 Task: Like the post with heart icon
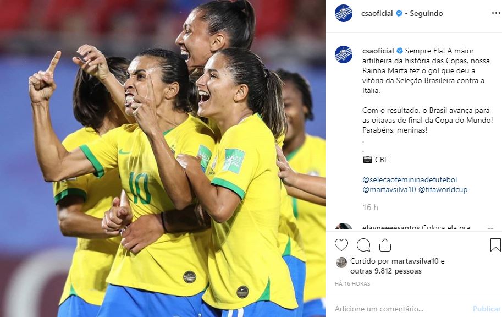pos(341,245)
